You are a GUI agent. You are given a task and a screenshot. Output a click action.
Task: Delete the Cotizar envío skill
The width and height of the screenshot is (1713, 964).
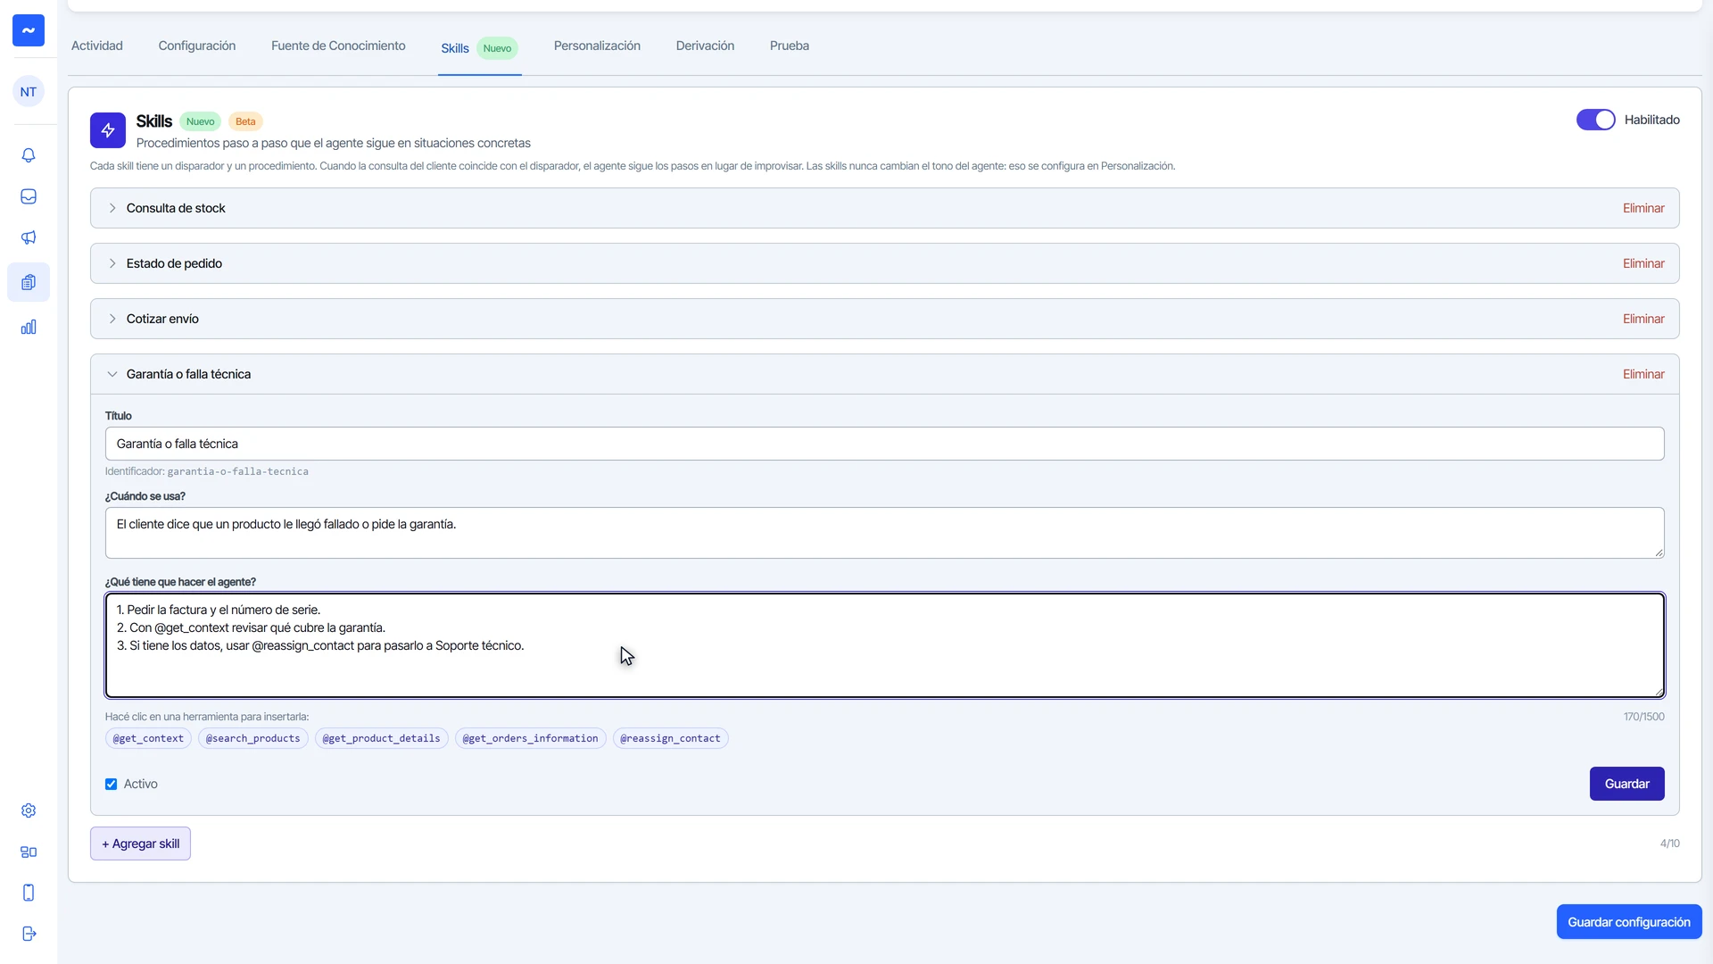(x=1643, y=319)
